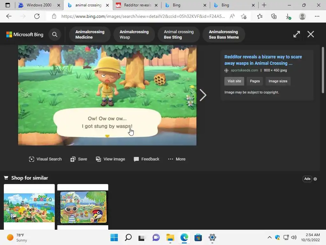Screen dimensions: 326x245
Task: Click the main wasp sting image
Action: click(x=107, y=95)
